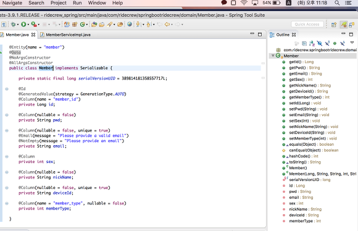Open the Help menu

(117, 2)
